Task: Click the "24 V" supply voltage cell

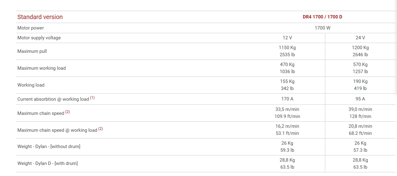Action: [x=360, y=38]
